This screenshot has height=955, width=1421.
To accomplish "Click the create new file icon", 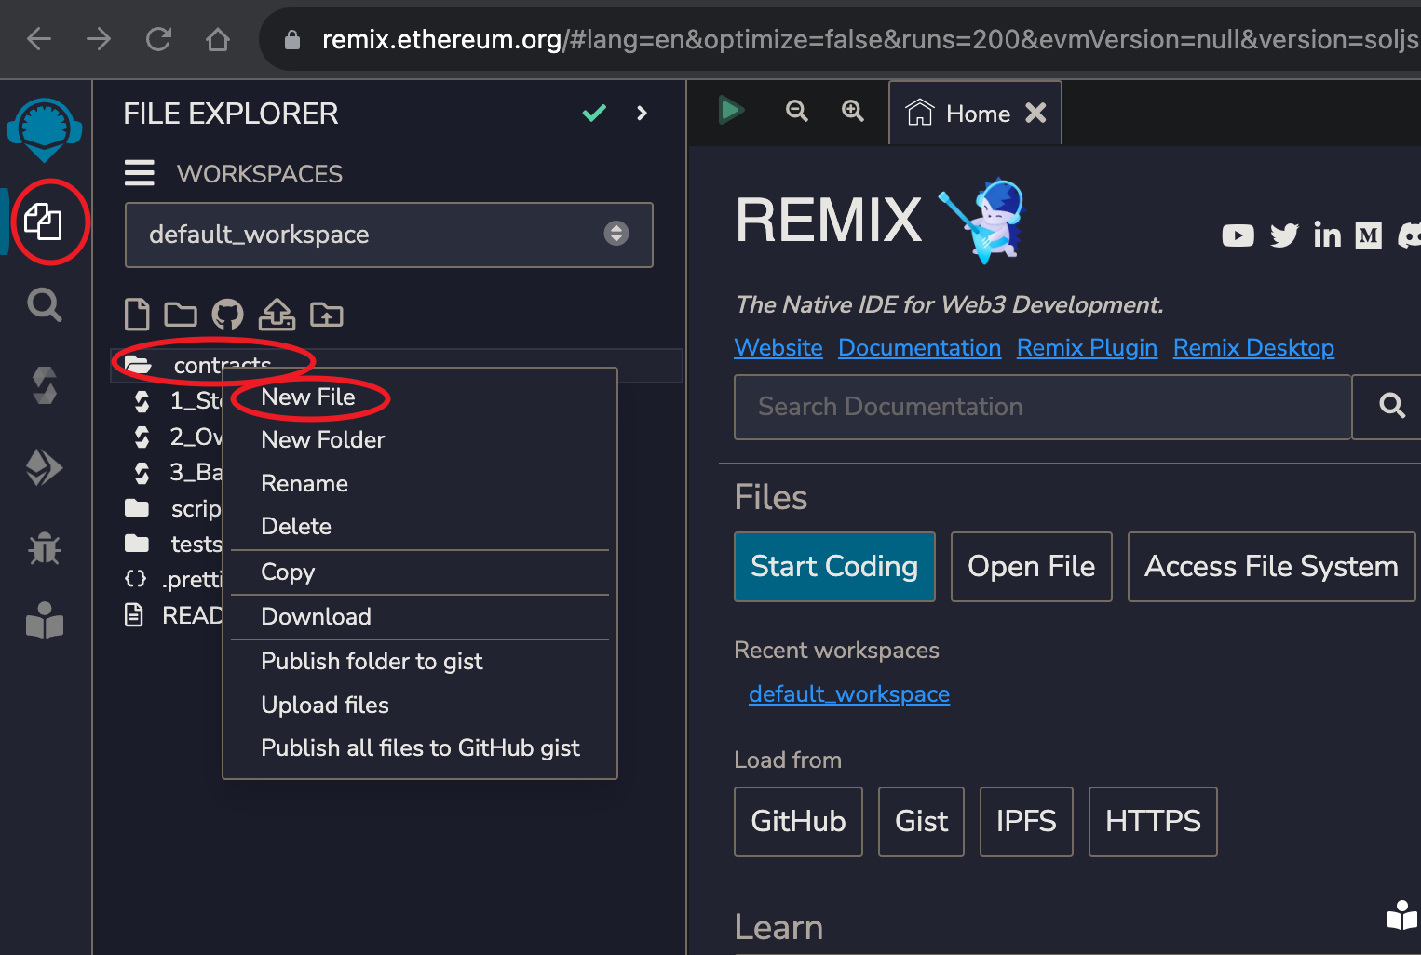I will (137, 316).
